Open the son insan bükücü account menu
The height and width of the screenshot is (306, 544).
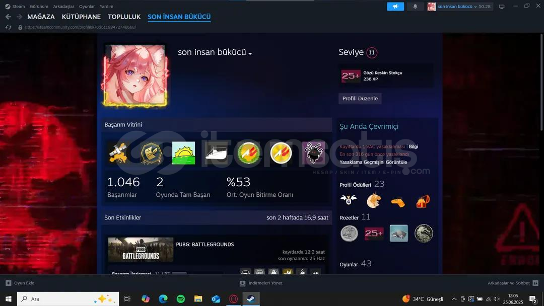point(456,6)
